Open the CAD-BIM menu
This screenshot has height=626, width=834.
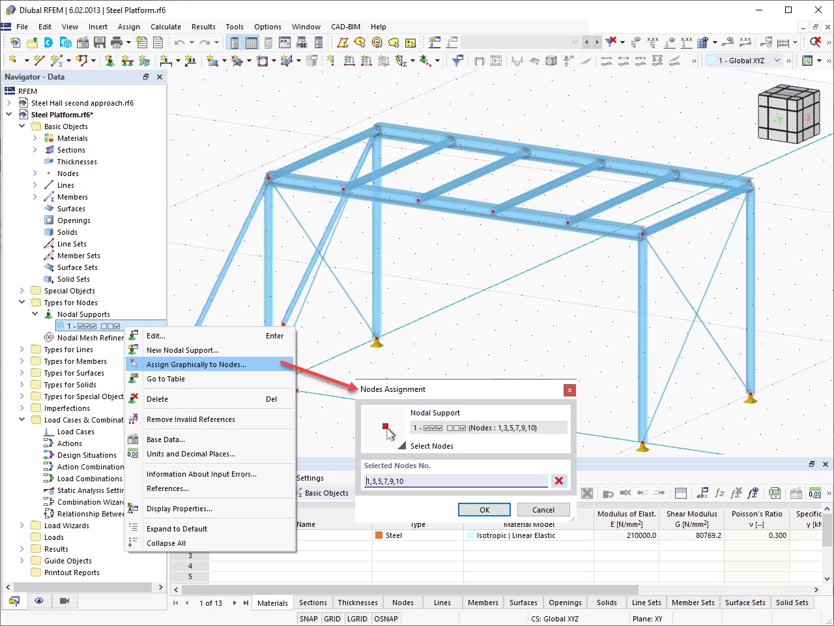(x=345, y=27)
